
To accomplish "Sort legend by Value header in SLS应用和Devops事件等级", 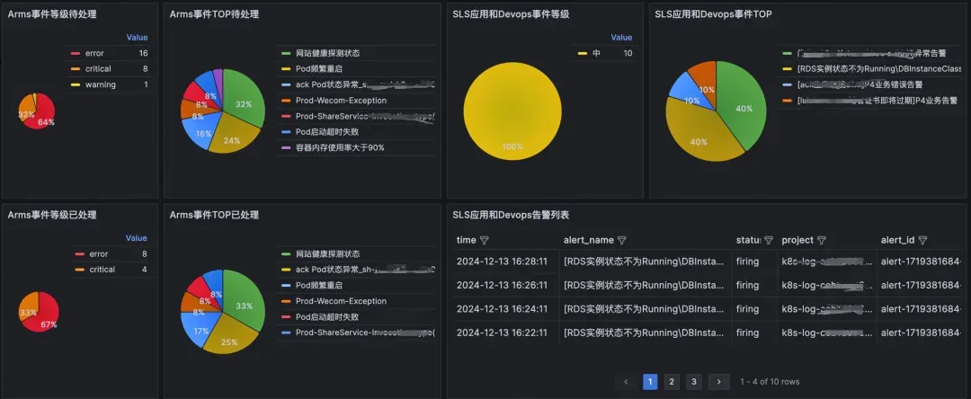I will pyautogui.click(x=622, y=37).
